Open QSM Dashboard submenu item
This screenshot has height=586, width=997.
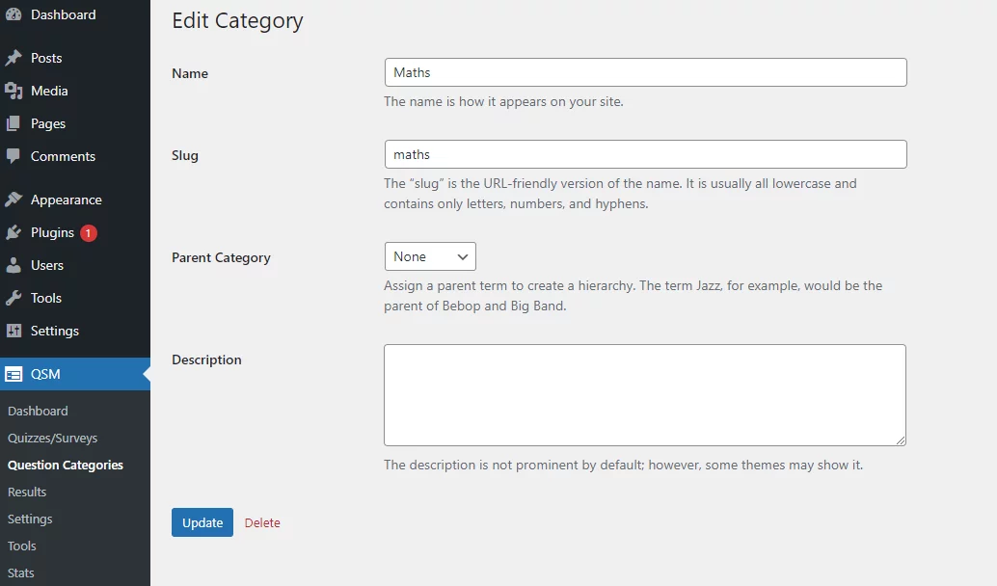click(38, 412)
